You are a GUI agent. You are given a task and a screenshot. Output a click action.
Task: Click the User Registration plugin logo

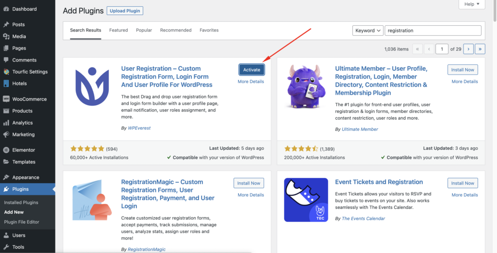click(x=92, y=86)
